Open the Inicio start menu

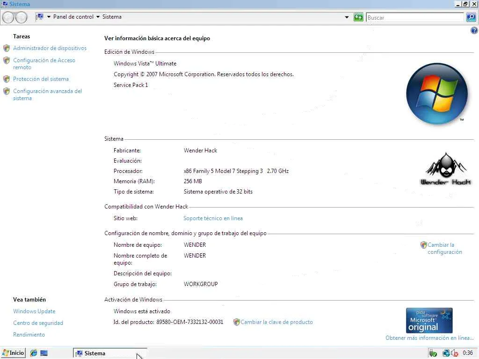13,353
